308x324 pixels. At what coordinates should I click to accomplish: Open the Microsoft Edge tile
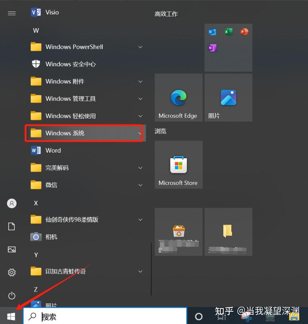pyautogui.click(x=179, y=97)
